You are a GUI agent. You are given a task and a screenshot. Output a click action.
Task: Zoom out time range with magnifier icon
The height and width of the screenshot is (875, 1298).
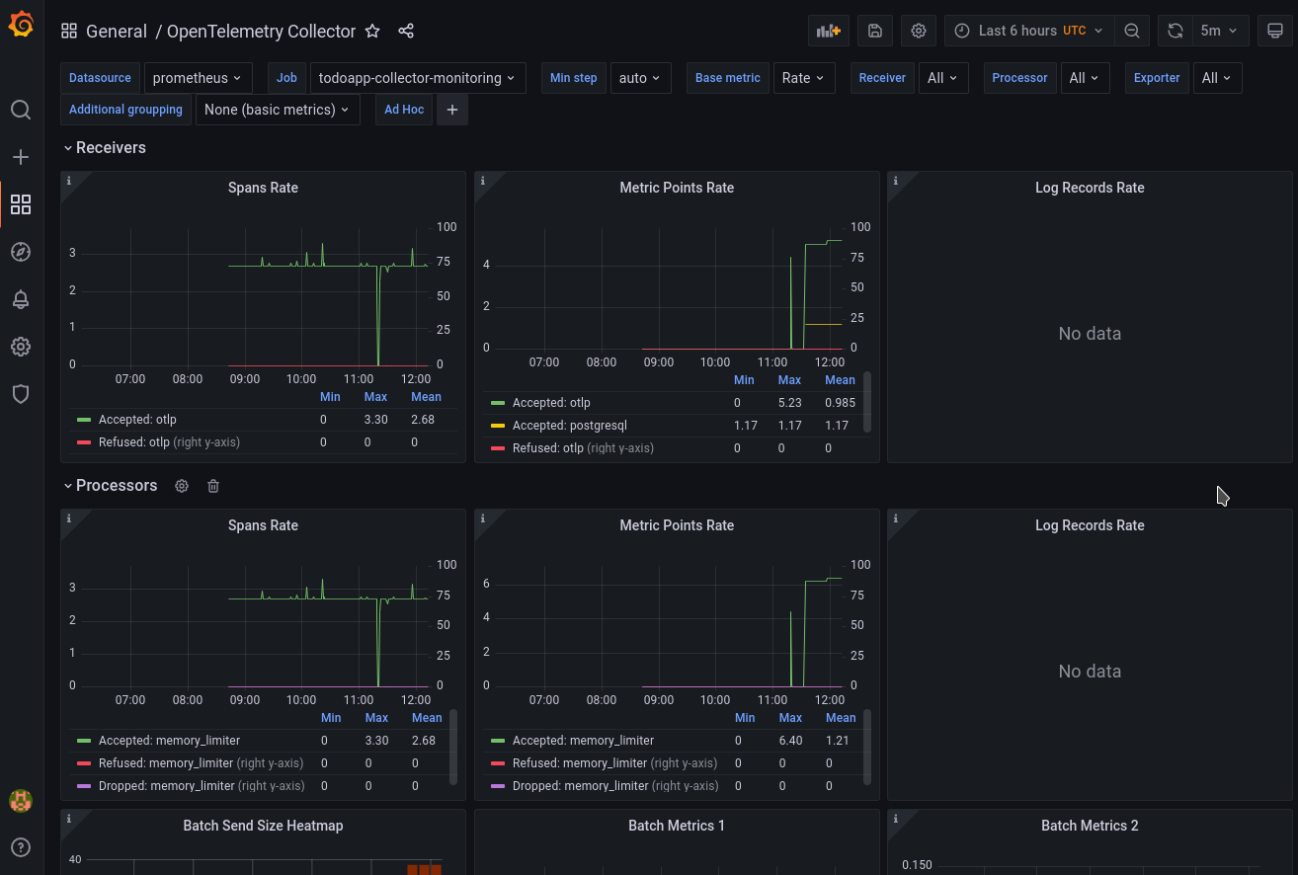tap(1132, 31)
